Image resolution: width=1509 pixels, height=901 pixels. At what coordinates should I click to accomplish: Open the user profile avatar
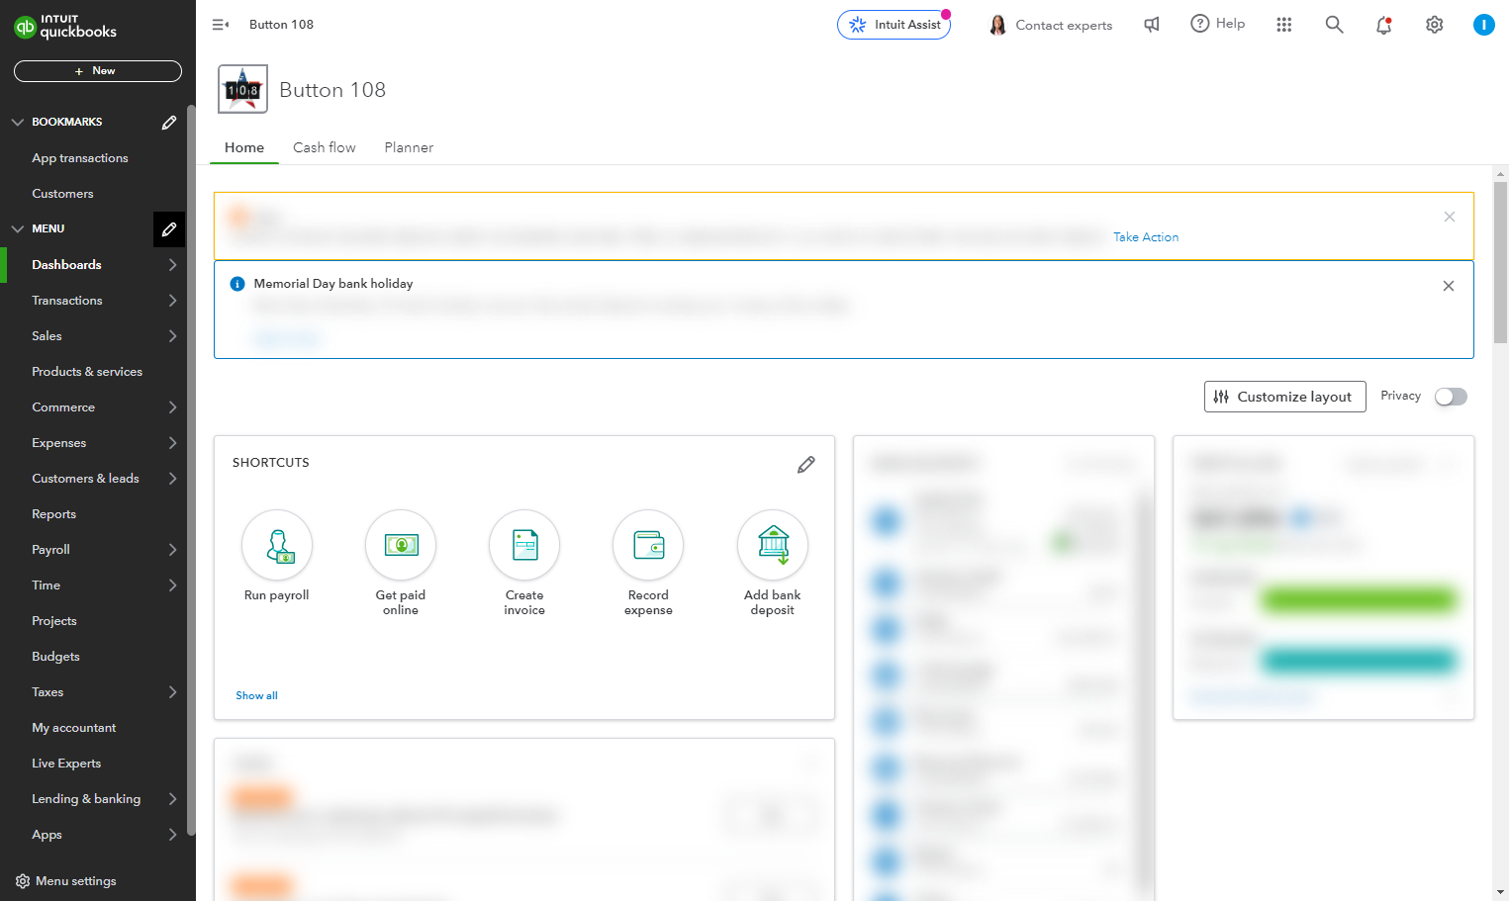tap(1483, 25)
